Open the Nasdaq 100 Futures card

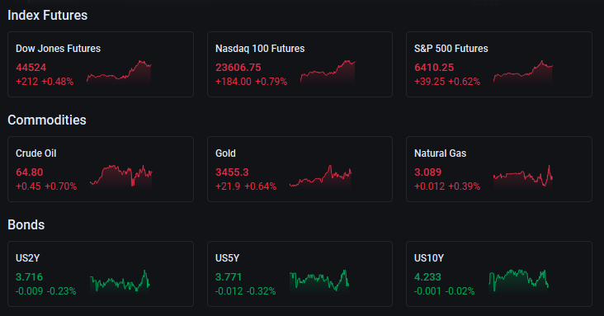300,64
